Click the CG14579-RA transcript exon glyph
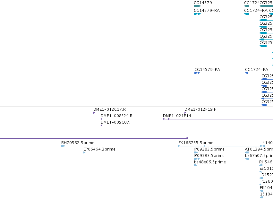273x199 pixels. pos(197,14)
